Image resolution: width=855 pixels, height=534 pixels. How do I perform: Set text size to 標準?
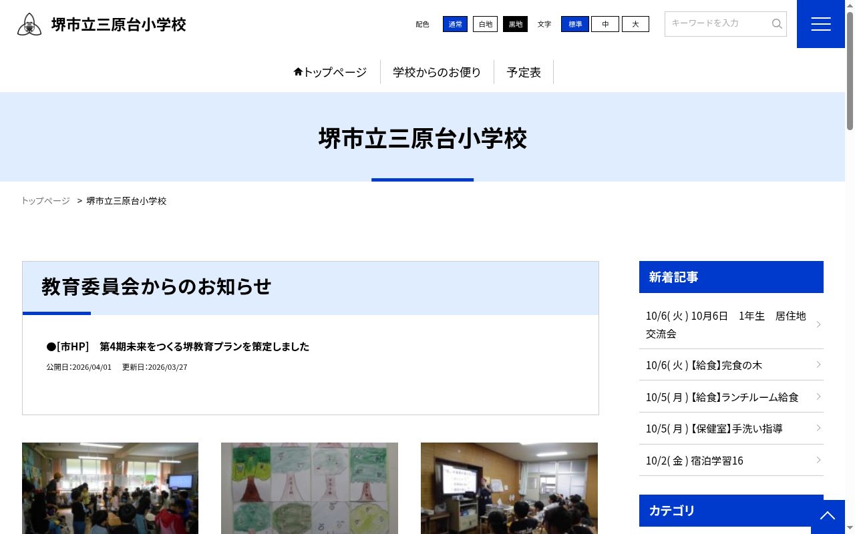pos(575,24)
